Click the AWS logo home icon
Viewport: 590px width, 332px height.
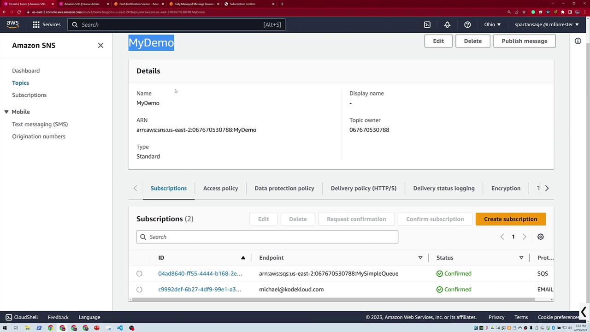point(13,24)
